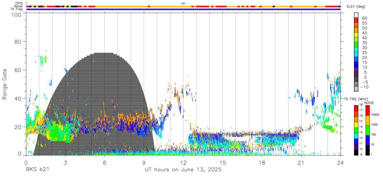Click the blue TX Freq strip above the plot
Screen dimensions: 383x176
click(x=183, y=9)
